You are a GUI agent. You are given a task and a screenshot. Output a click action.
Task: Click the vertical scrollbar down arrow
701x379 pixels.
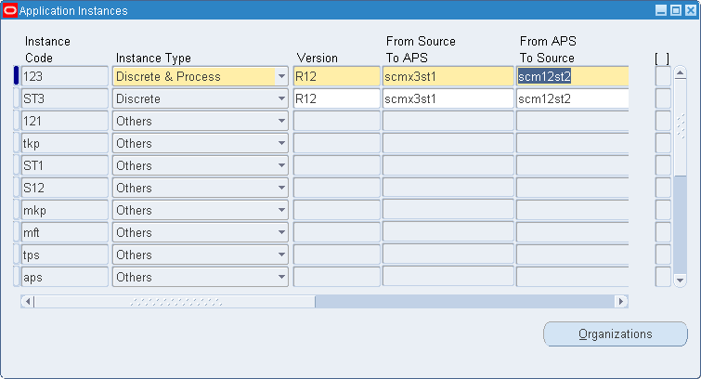tap(680, 281)
